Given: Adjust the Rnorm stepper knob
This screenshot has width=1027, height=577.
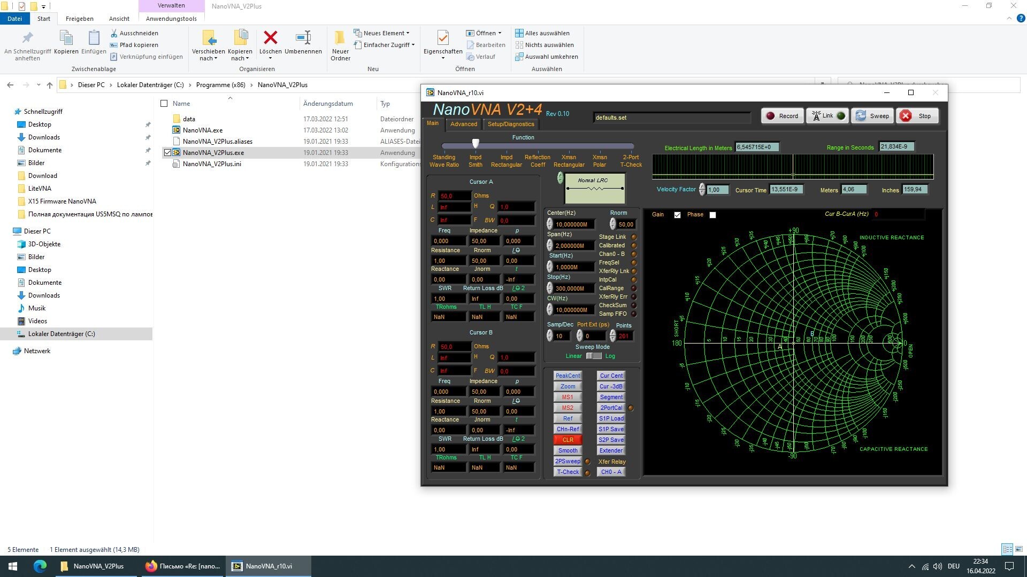Looking at the screenshot, I should pos(612,224).
